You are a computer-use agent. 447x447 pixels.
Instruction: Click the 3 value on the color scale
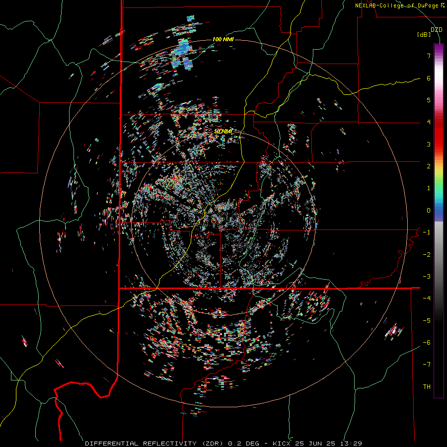click(429, 144)
